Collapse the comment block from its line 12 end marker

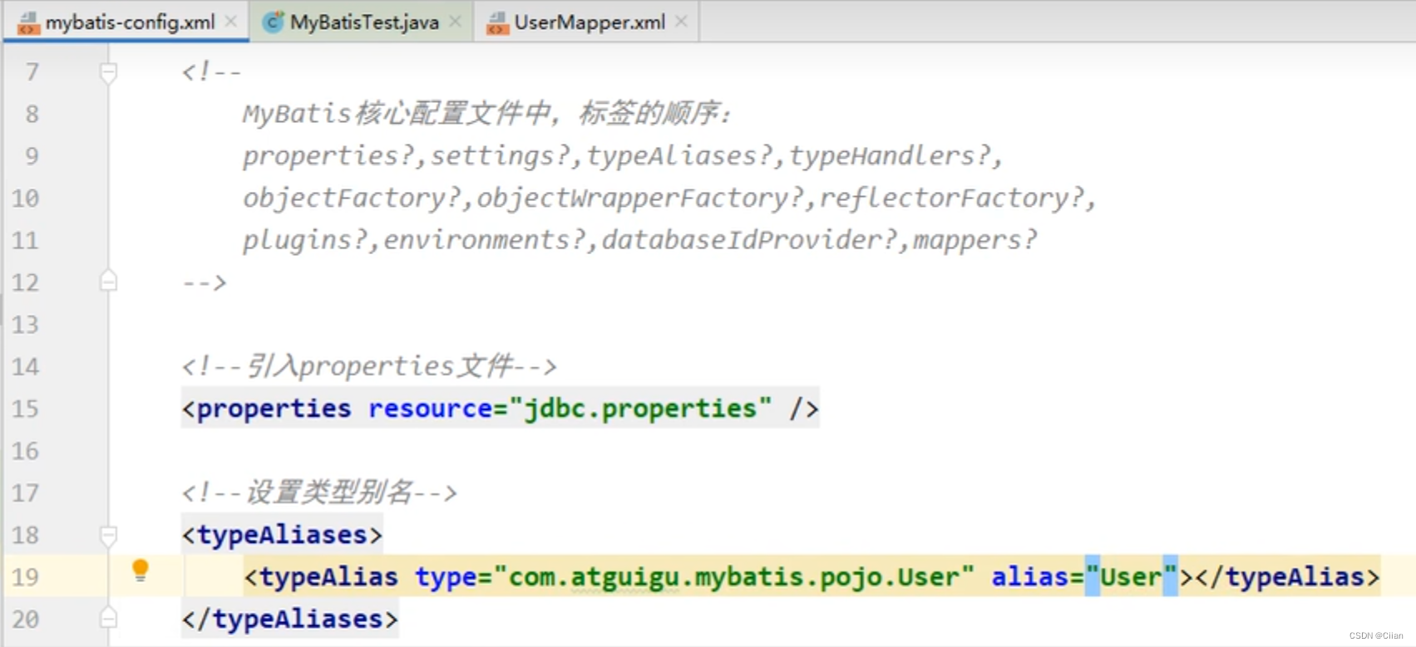[108, 281]
